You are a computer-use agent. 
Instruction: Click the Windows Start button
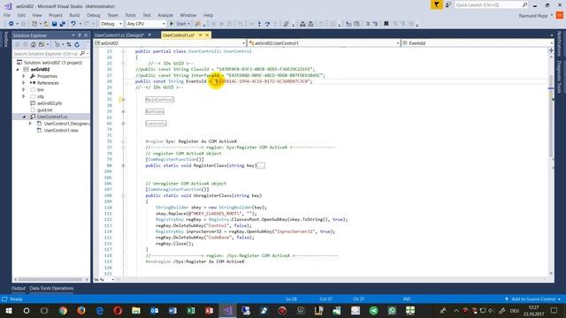(x=9, y=310)
